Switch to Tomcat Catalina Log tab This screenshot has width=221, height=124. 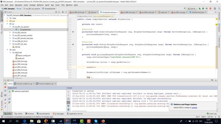click(x=46, y=84)
